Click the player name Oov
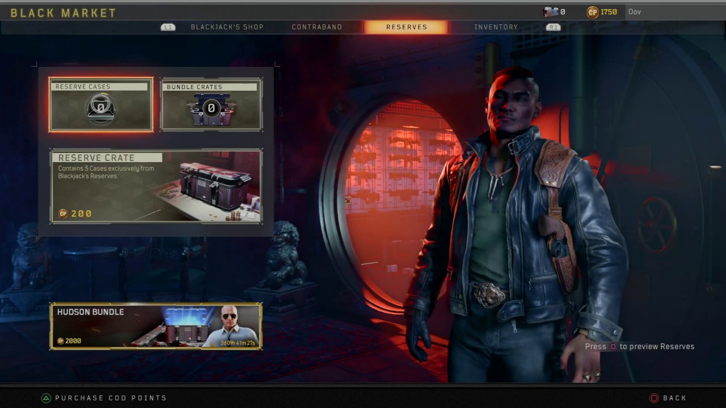Screen dimensions: 726x408 click(635, 12)
